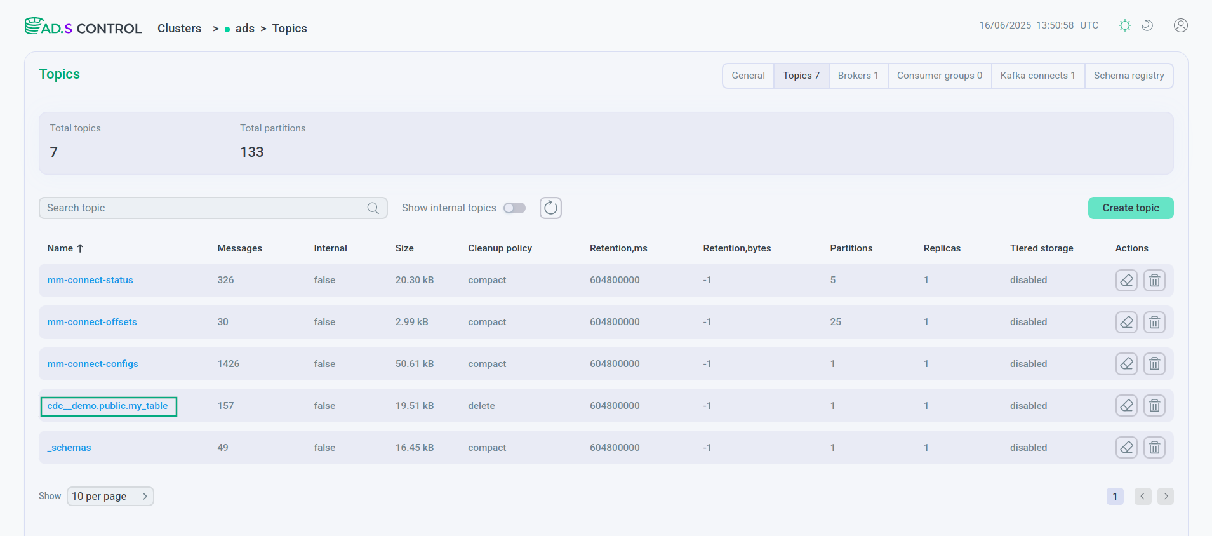The width and height of the screenshot is (1212, 536).
Task: Clear messages of mm-connect-configs topic
Action: pos(1126,364)
